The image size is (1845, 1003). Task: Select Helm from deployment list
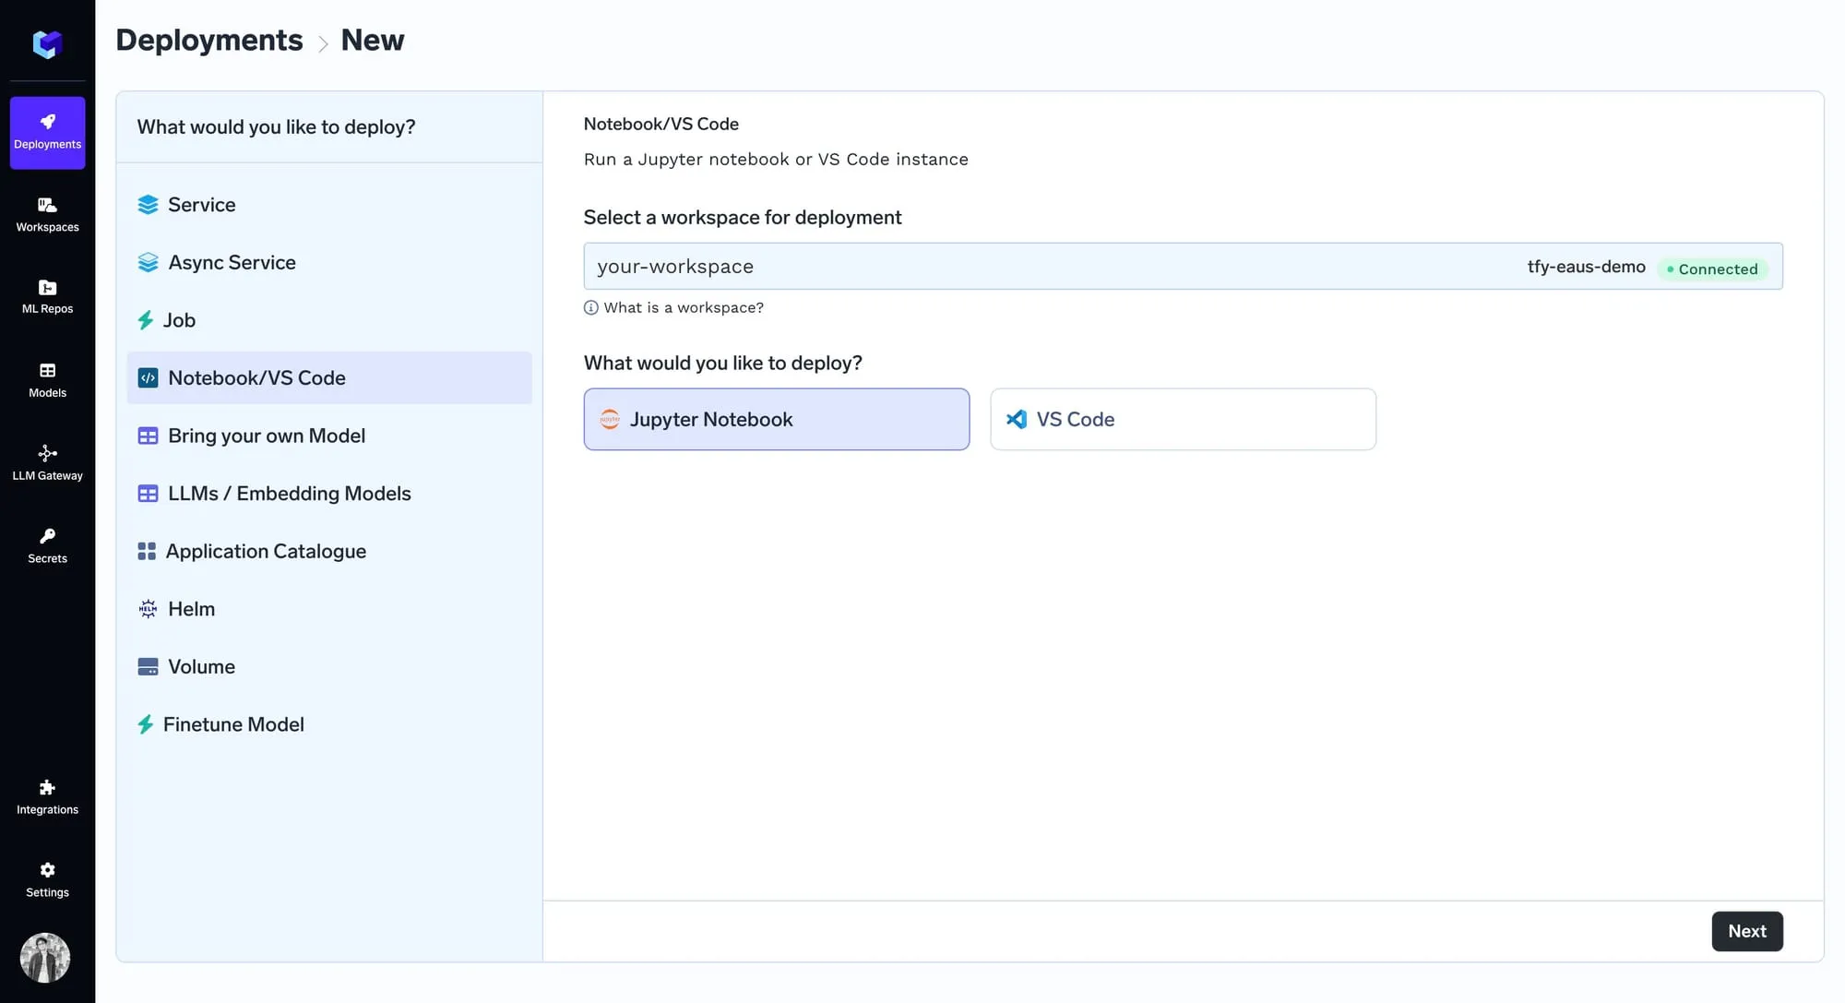coord(191,609)
